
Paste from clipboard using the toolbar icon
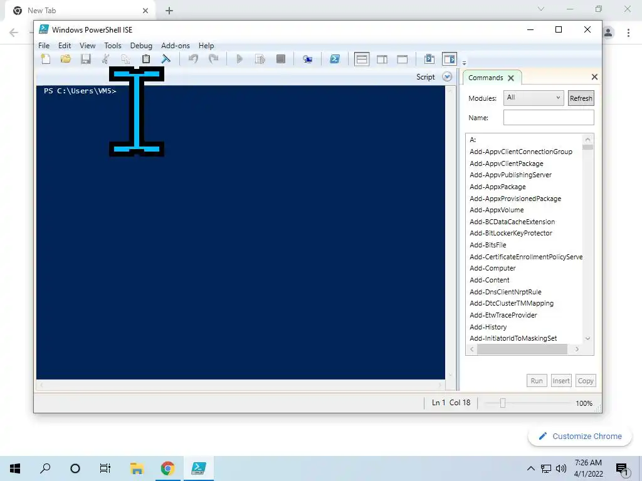145,59
